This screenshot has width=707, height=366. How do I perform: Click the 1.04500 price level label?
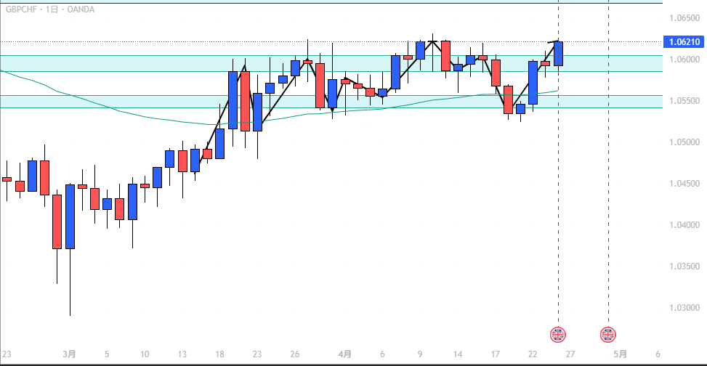click(x=683, y=184)
